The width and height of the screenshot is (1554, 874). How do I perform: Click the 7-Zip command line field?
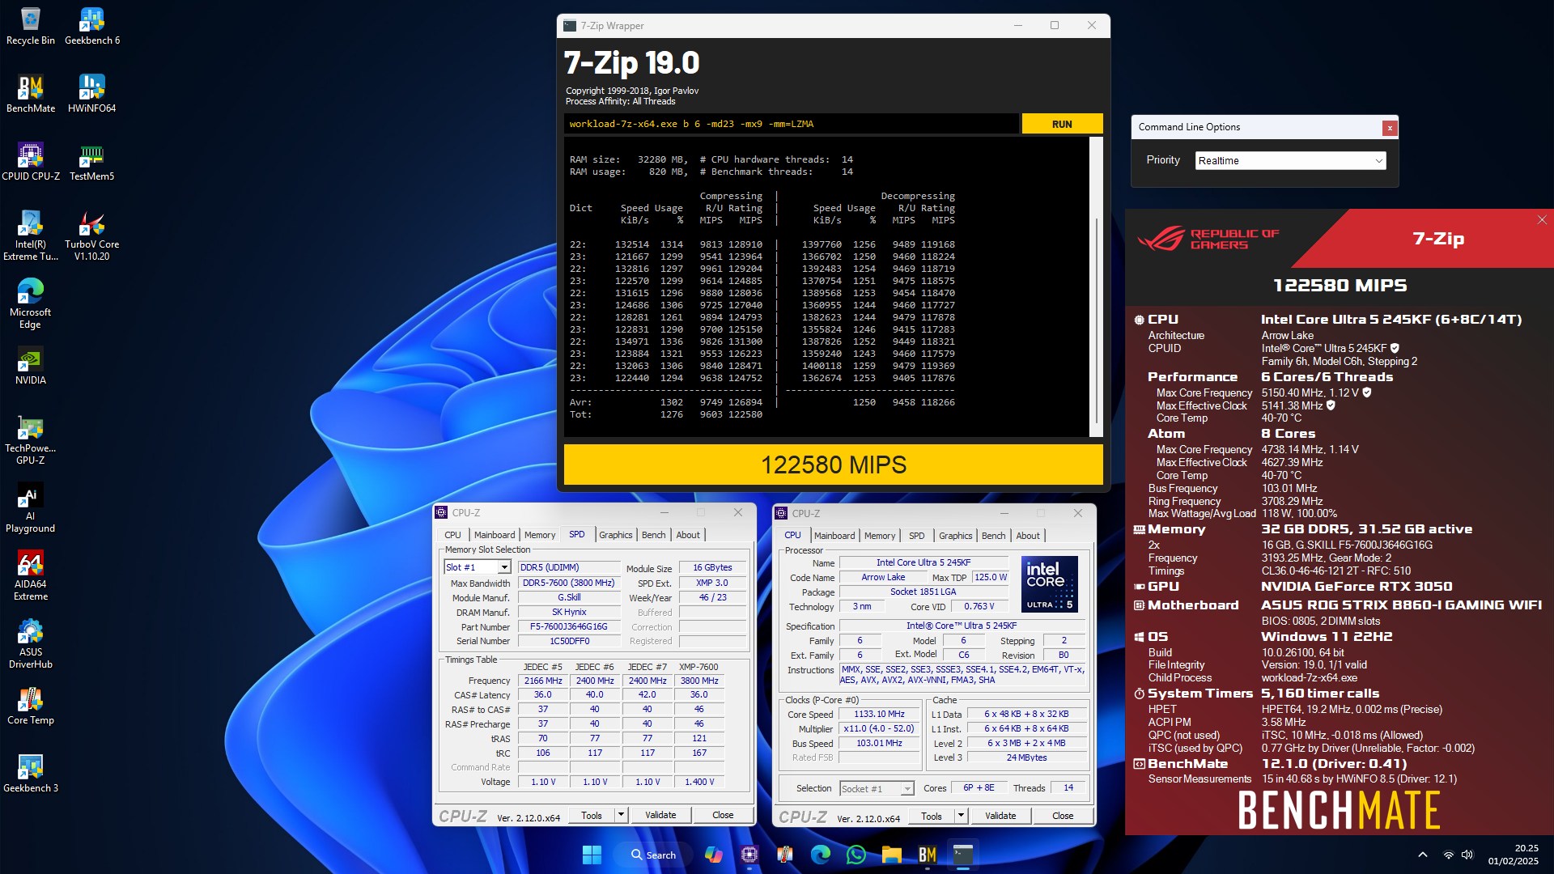pos(791,124)
